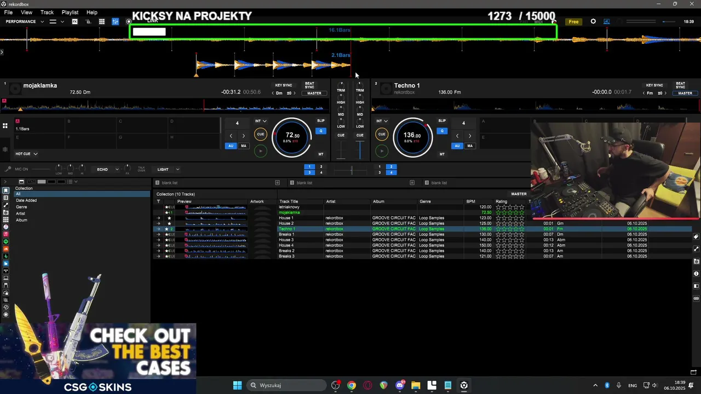This screenshot has height=394, width=701.
Task: Open the View menu
Action: tap(26, 12)
